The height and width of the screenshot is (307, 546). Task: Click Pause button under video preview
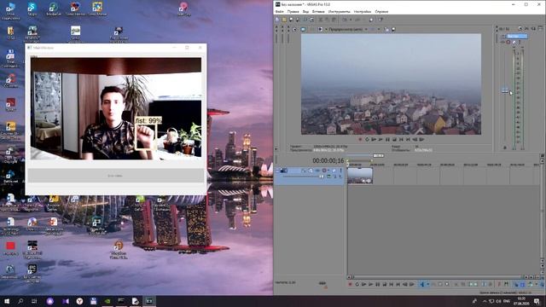pos(387,140)
